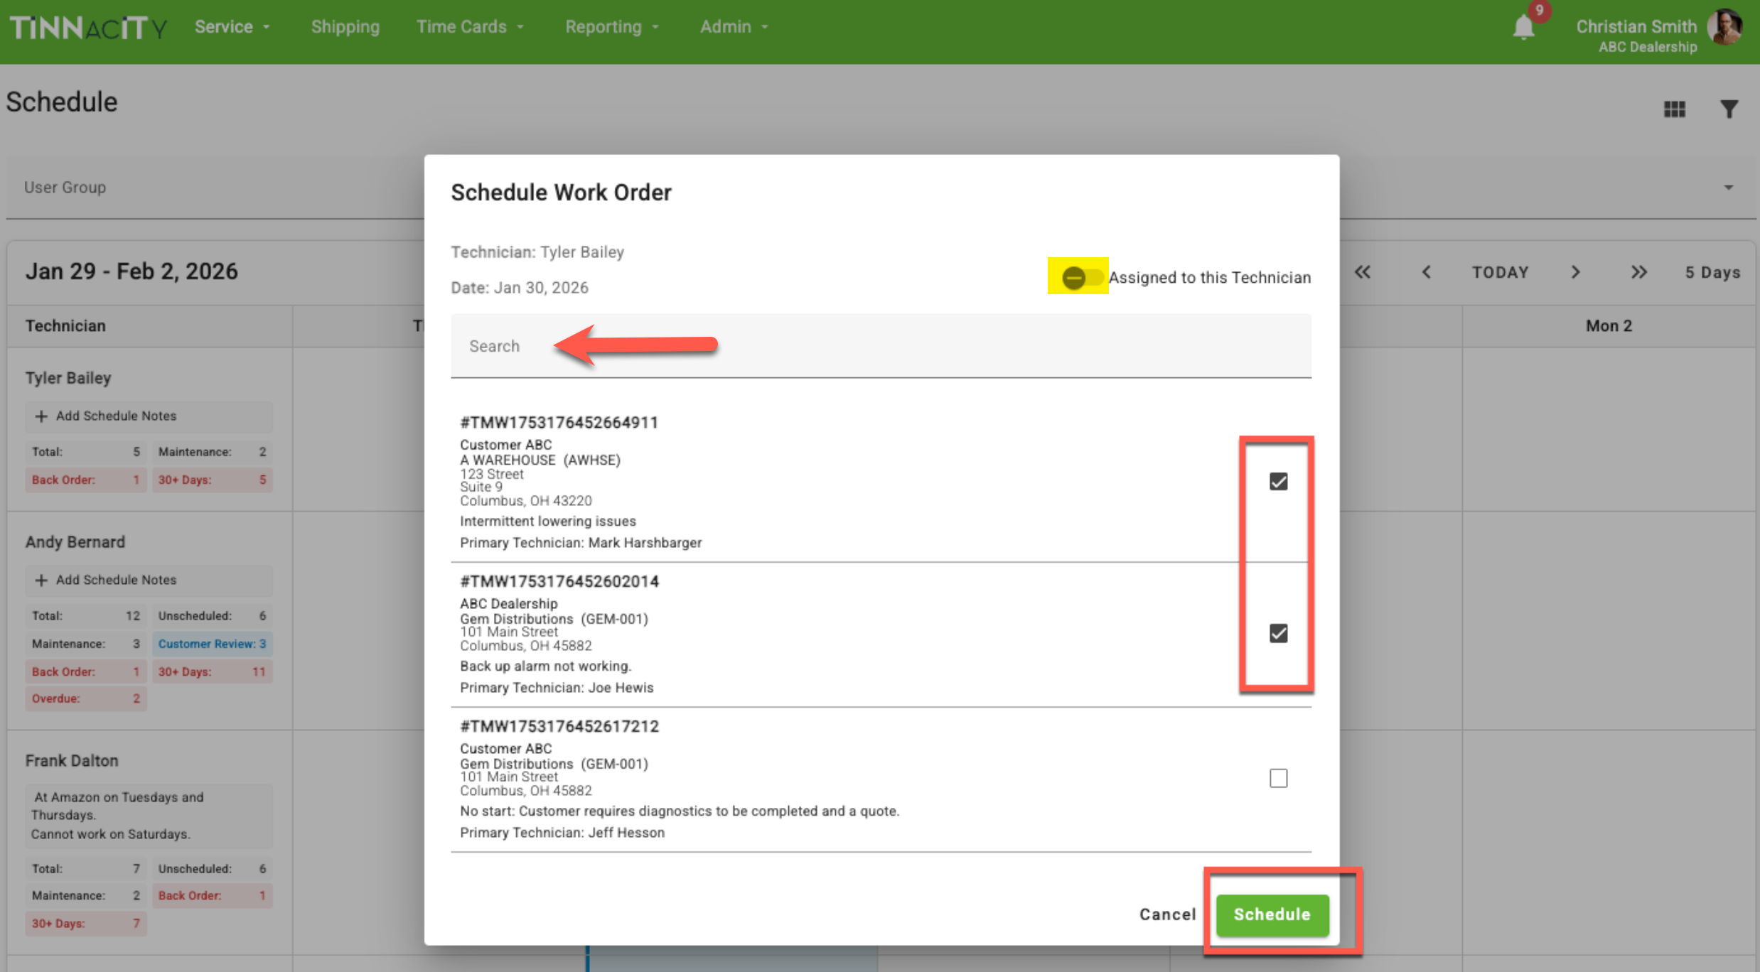The image size is (1760, 972).
Task: Open the Shipping menu item
Action: 345,27
